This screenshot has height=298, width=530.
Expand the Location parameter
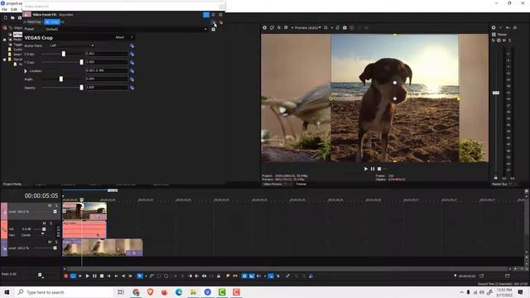[26, 71]
